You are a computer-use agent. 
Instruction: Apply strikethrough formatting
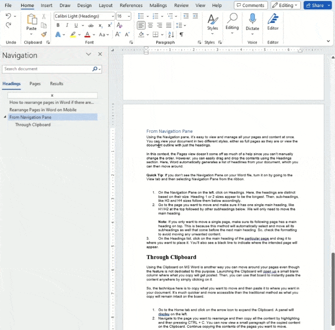91,25
